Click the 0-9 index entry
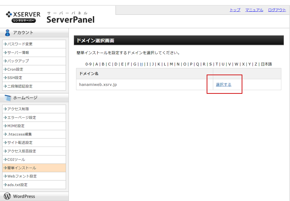Image resolution: width=290 pixels, height=201 pixels. (x=88, y=64)
